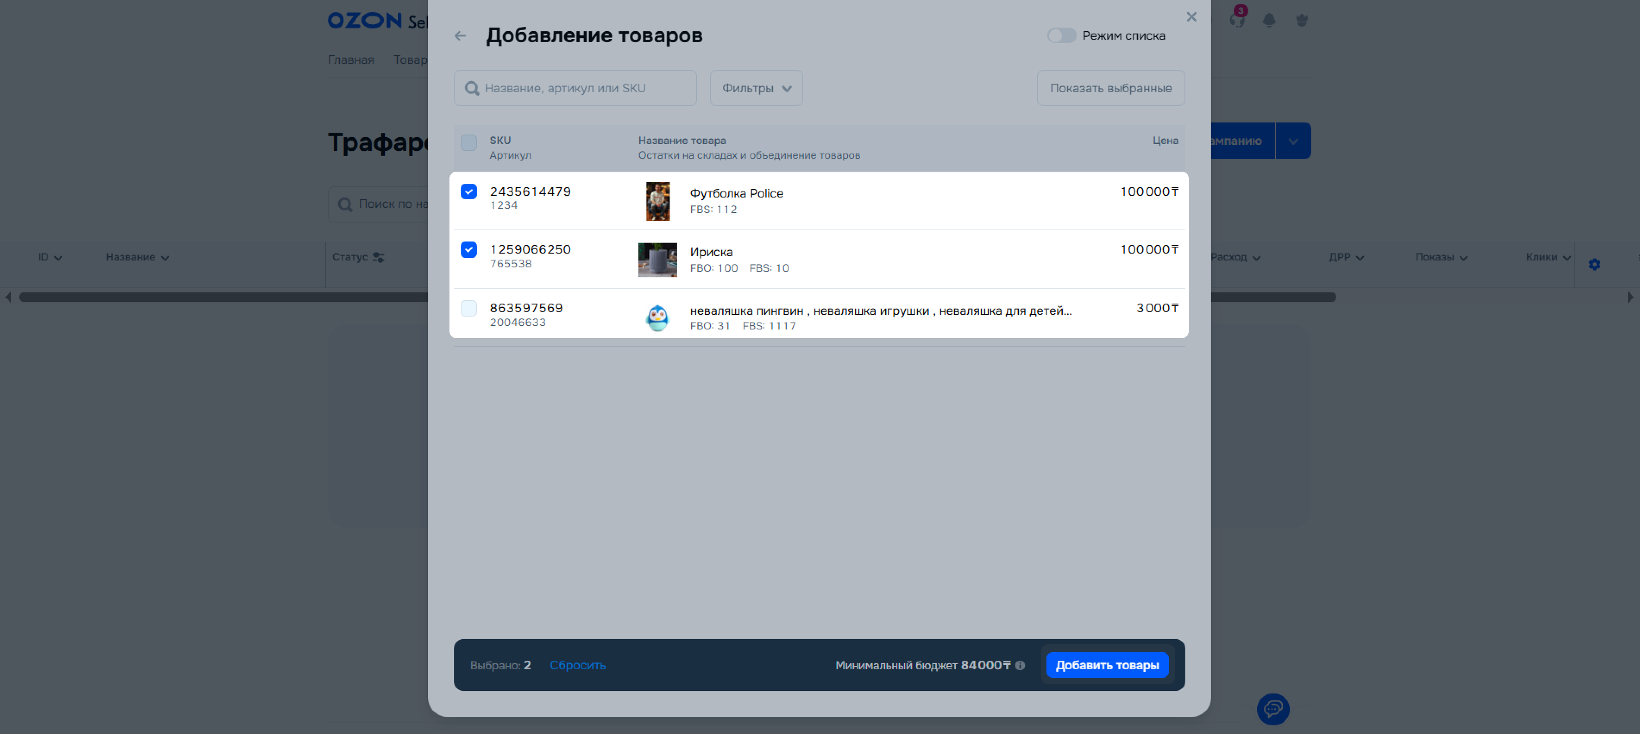Click the Футболка Police product name
The width and height of the screenshot is (1640, 734).
coord(737,193)
